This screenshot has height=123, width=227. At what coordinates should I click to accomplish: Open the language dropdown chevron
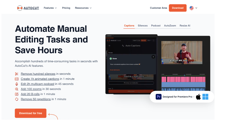[x=196, y=8]
